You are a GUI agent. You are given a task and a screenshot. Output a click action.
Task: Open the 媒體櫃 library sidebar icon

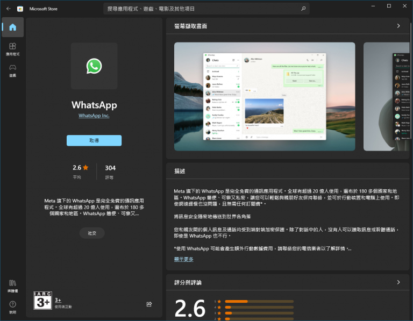coord(13,286)
